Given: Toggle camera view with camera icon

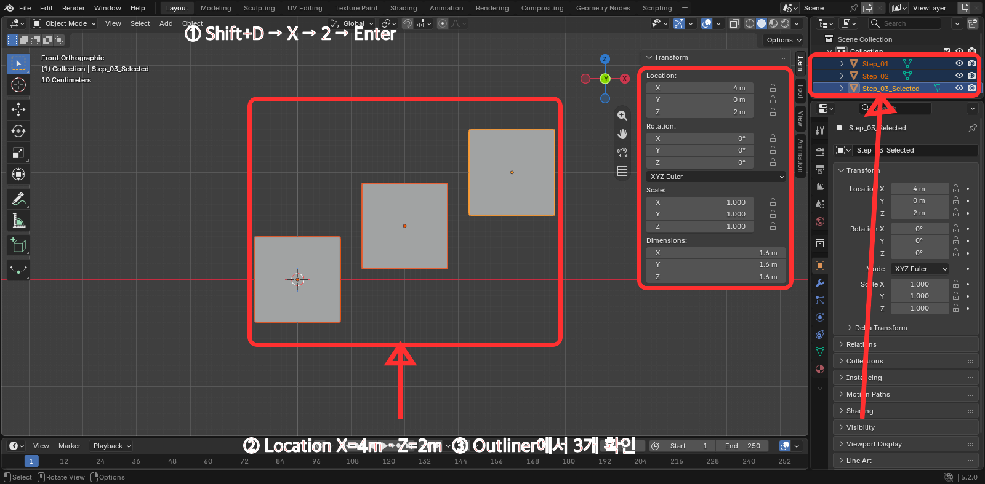Looking at the screenshot, I should (x=622, y=153).
